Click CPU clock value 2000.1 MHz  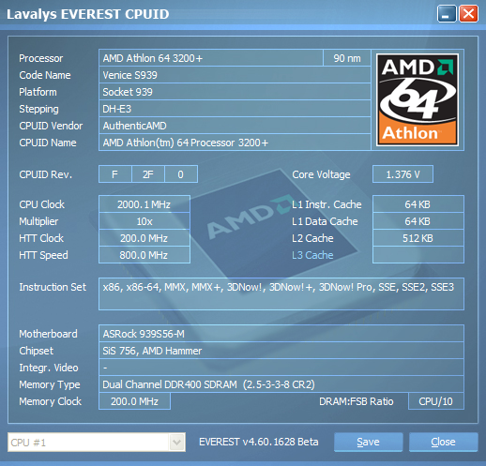[144, 204]
